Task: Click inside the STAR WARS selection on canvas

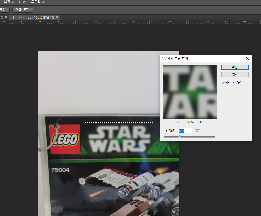Action: [118, 139]
